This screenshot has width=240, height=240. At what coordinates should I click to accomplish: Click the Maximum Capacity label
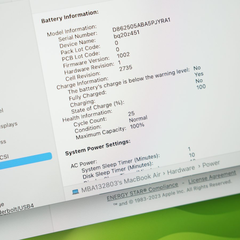point(101,133)
